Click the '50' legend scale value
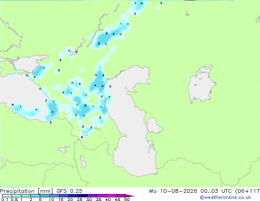 pos(127,199)
